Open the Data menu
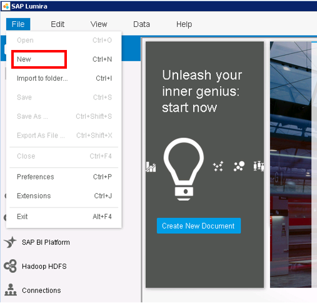 coord(141,24)
